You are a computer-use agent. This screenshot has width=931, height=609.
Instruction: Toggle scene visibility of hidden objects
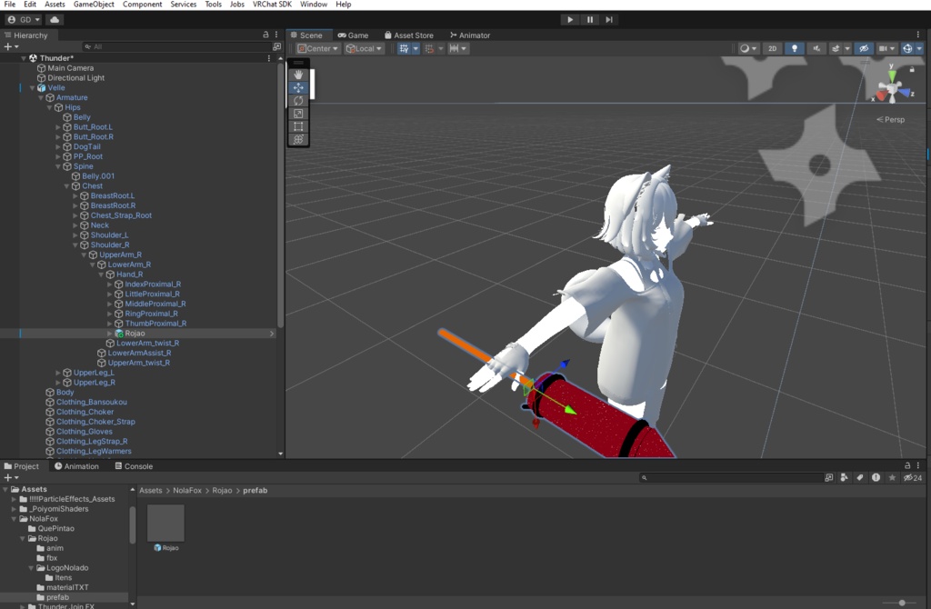tap(864, 49)
